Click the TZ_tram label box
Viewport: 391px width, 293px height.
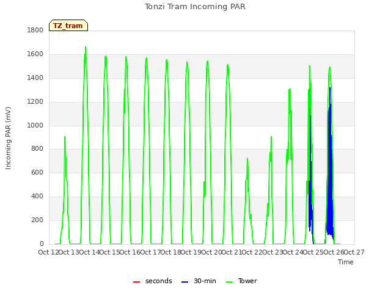[68, 26]
